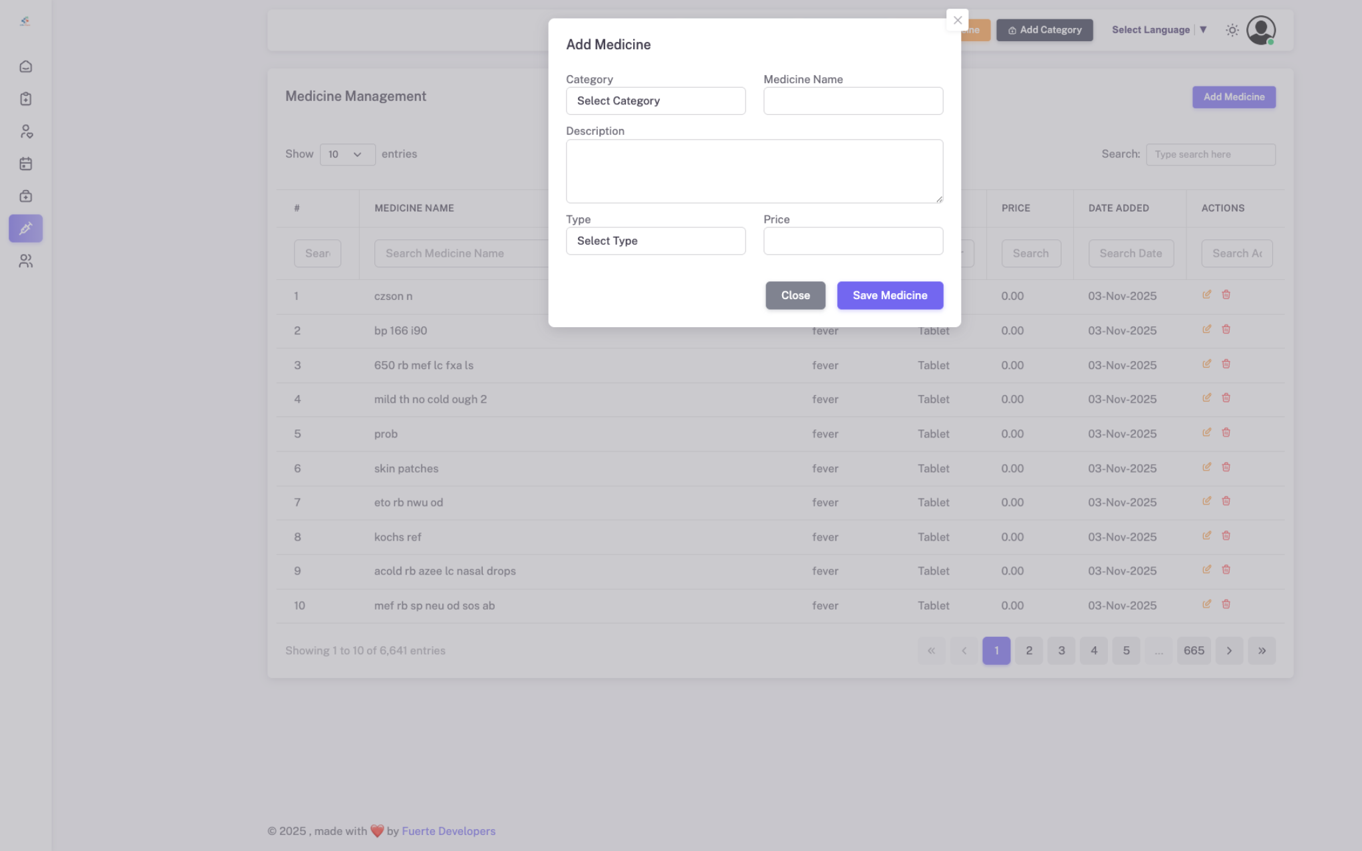This screenshot has height=851, width=1362.
Task: Go to page 3 in pagination
Action: pyautogui.click(x=1061, y=650)
